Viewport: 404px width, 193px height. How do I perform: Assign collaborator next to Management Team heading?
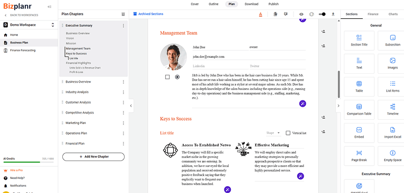pyautogui.click(x=323, y=31)
